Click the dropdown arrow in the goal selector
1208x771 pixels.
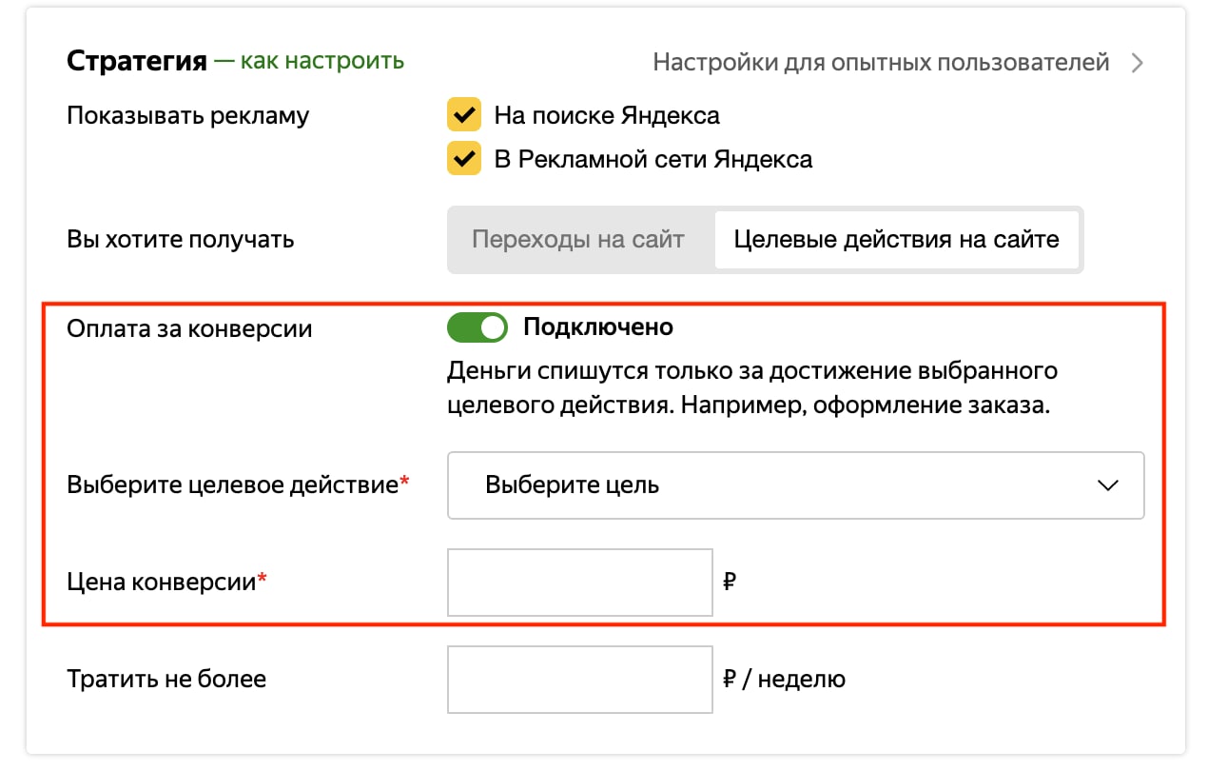point(1107,485)
